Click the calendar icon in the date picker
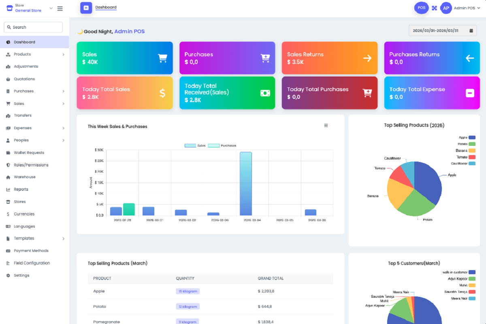 [x=471, y=30]
